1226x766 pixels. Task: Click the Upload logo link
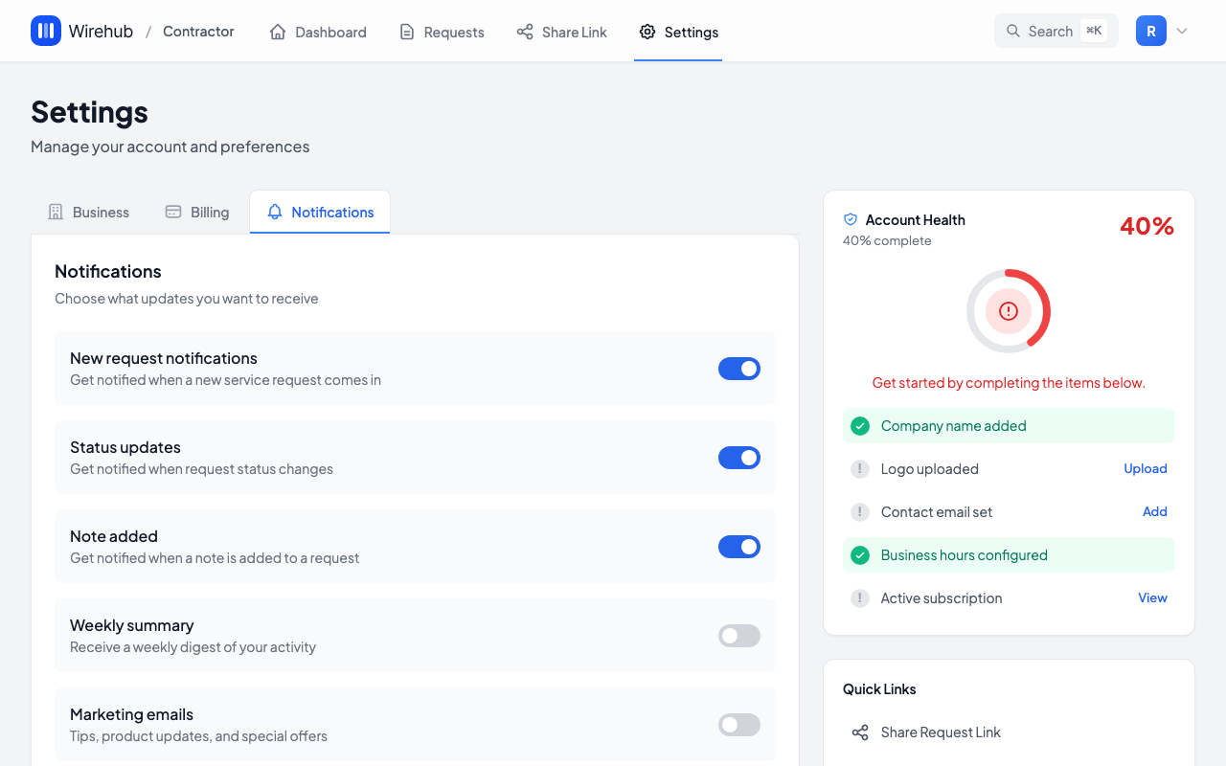coord(1145,468)
